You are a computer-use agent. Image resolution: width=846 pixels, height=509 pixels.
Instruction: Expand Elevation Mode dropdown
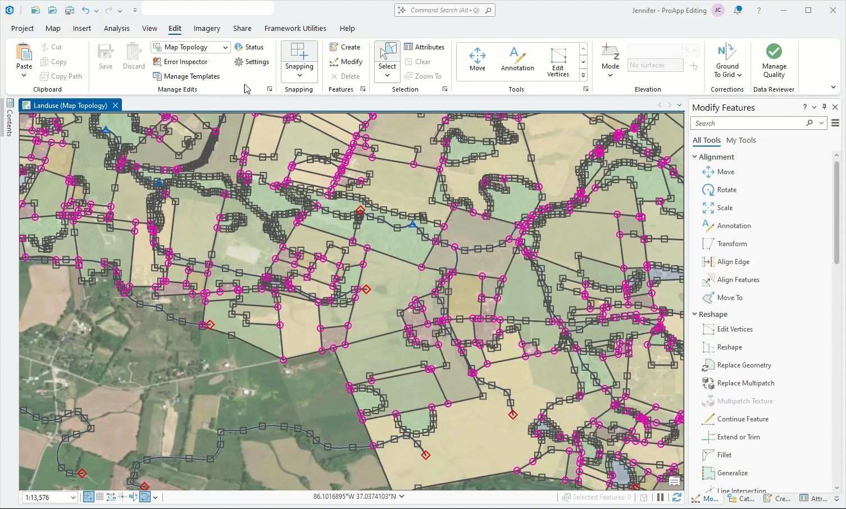point(611,75)
